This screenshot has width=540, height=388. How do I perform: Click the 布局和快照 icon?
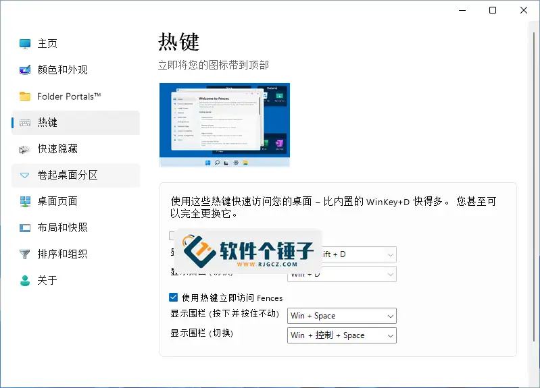pos(25,227)
